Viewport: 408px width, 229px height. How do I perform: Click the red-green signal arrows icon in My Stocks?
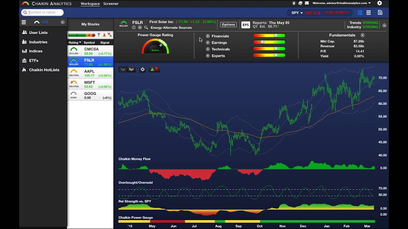click(x=109, y=35)
